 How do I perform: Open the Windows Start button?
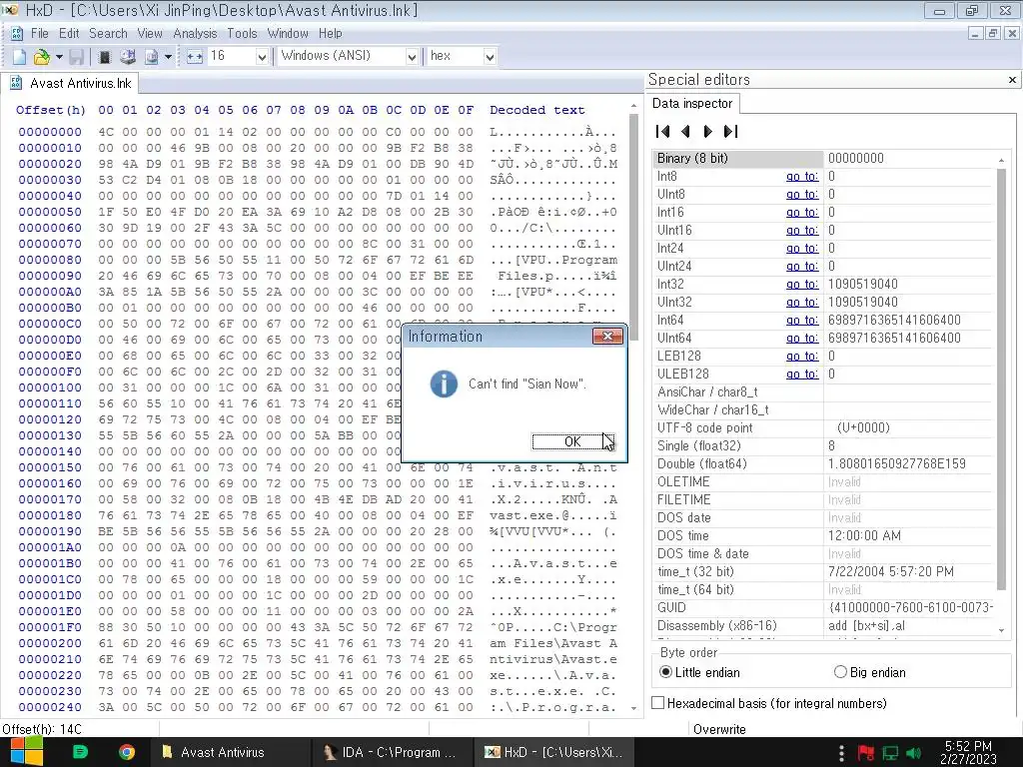click(x=26, y=752)
